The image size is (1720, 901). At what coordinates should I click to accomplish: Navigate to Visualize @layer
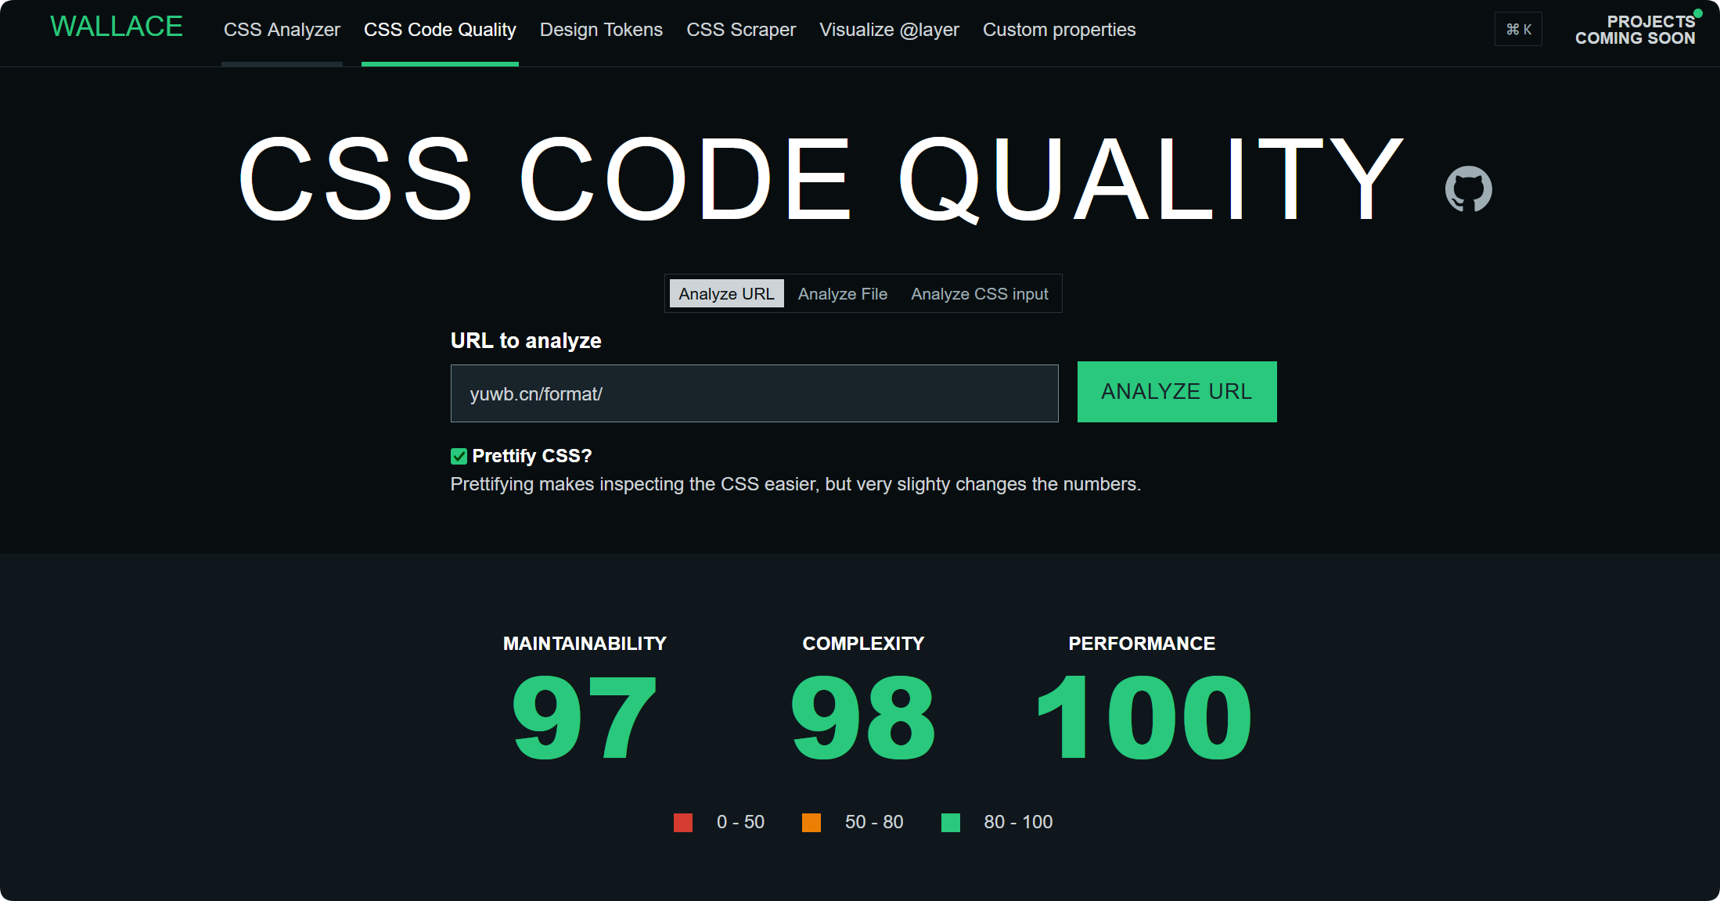coord(889,30)
